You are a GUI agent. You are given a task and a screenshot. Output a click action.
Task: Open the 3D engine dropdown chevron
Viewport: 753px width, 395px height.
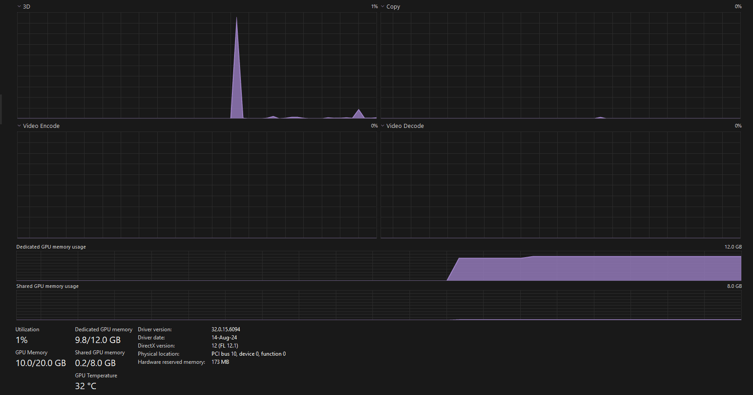pyautogui.click(x=19, y=7)
